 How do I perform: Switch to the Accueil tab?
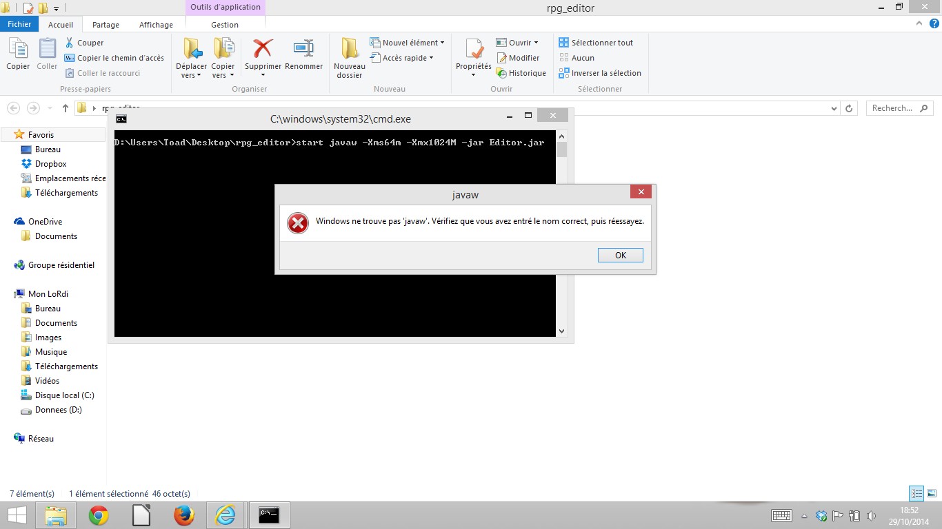point(61,24)
